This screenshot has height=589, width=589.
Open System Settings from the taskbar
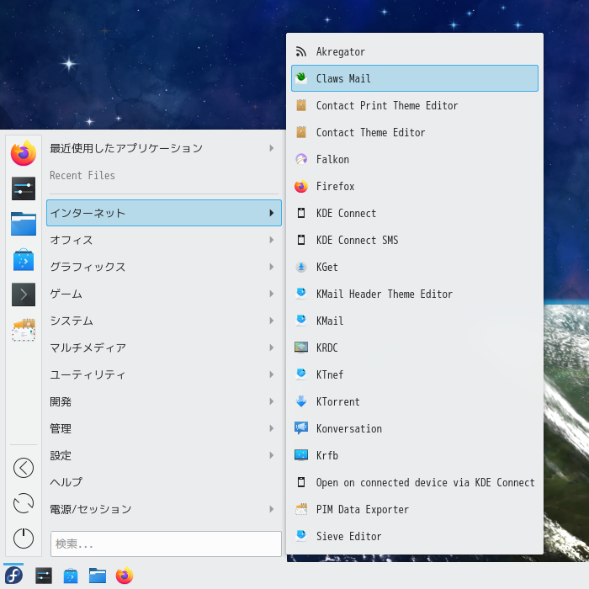coord(44,576)
